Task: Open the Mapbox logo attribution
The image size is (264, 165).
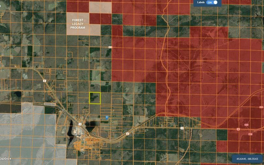Action: (x=6, y=158)
